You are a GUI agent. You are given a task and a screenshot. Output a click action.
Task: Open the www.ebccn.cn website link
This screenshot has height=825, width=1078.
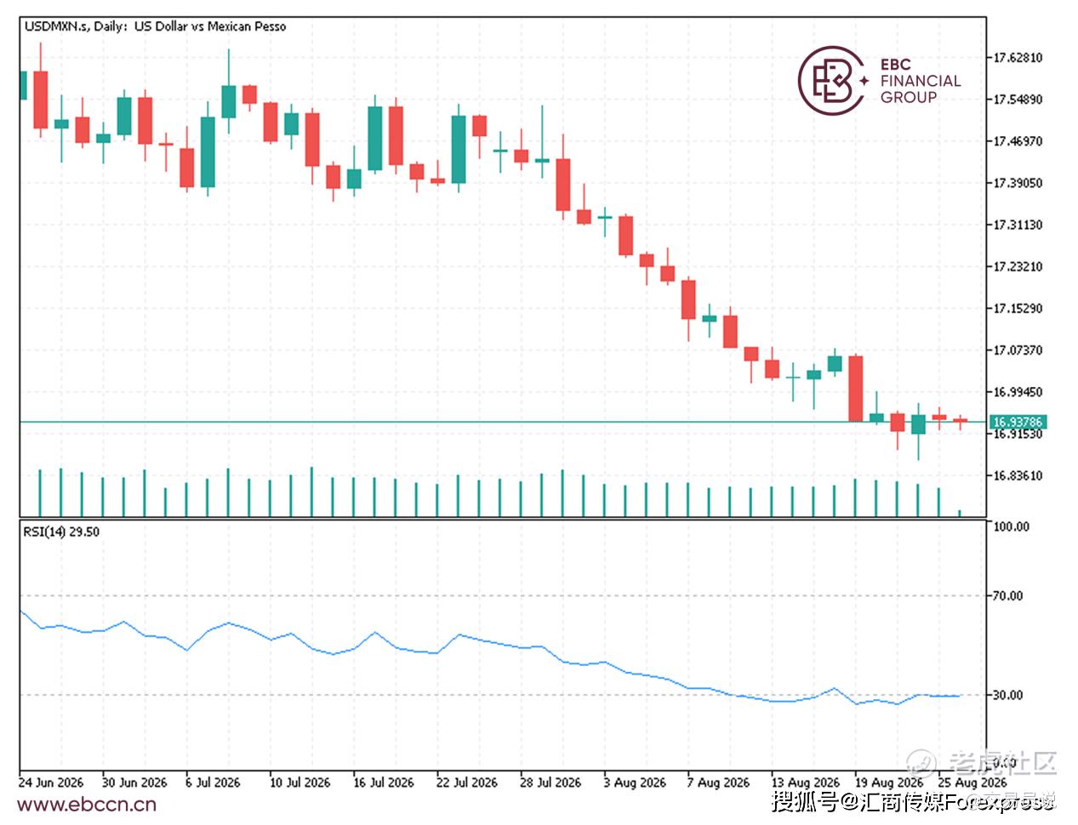(x=87, y=805)
